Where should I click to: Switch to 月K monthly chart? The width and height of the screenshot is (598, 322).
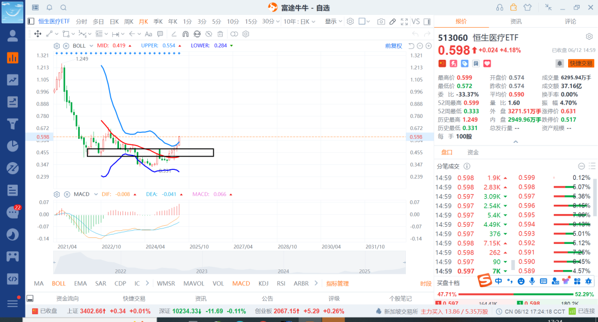[143, 22]
